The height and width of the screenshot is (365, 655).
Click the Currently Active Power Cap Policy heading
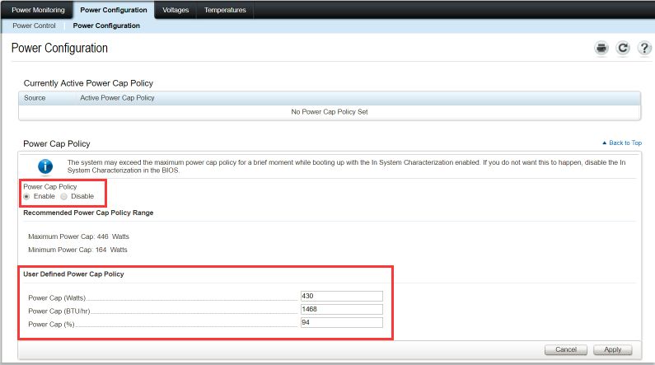(88, 83)
